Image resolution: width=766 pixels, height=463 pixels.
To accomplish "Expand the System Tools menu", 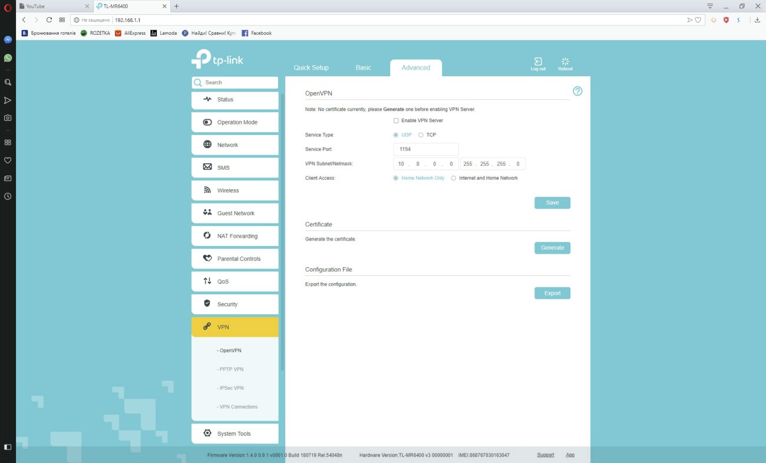I will (x=235, y=434).
